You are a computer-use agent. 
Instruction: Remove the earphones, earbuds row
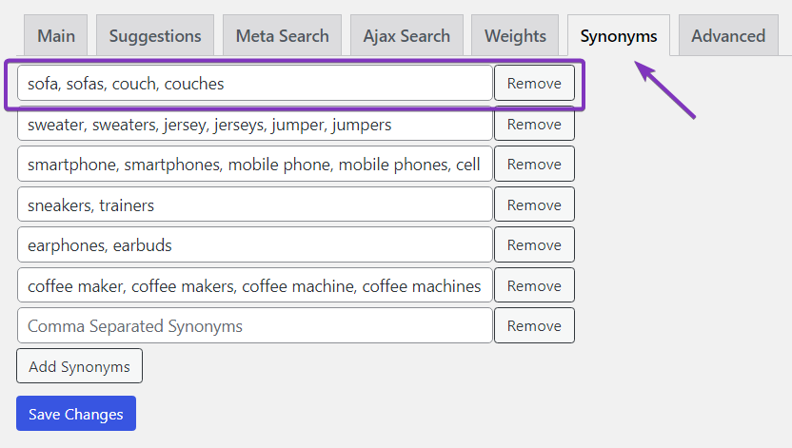[534, 244]
